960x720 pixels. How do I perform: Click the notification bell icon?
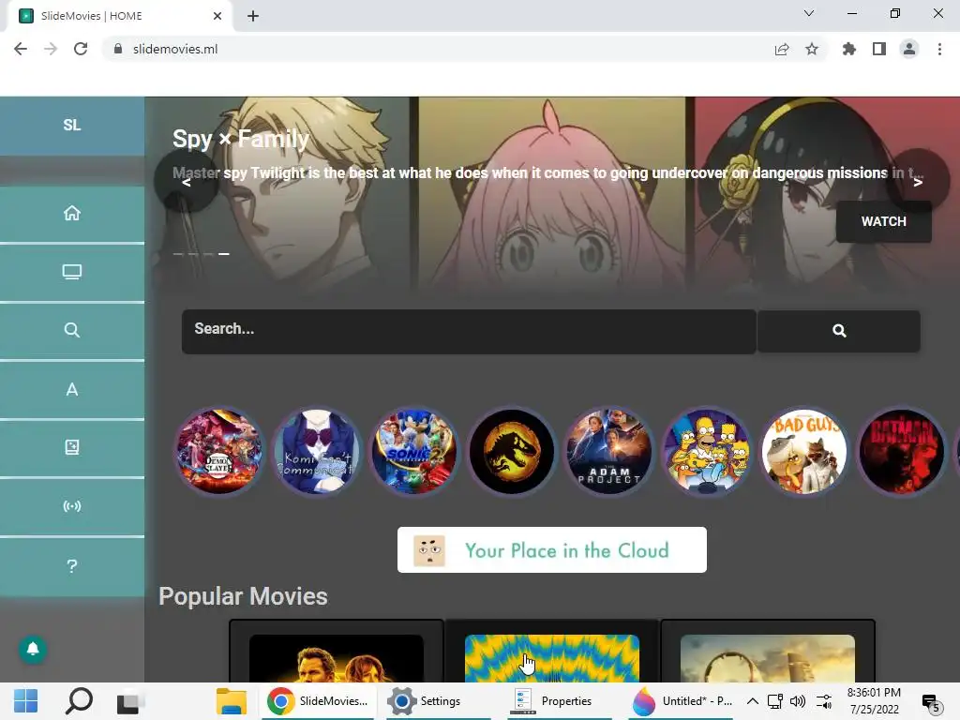(x=33, y=649)
